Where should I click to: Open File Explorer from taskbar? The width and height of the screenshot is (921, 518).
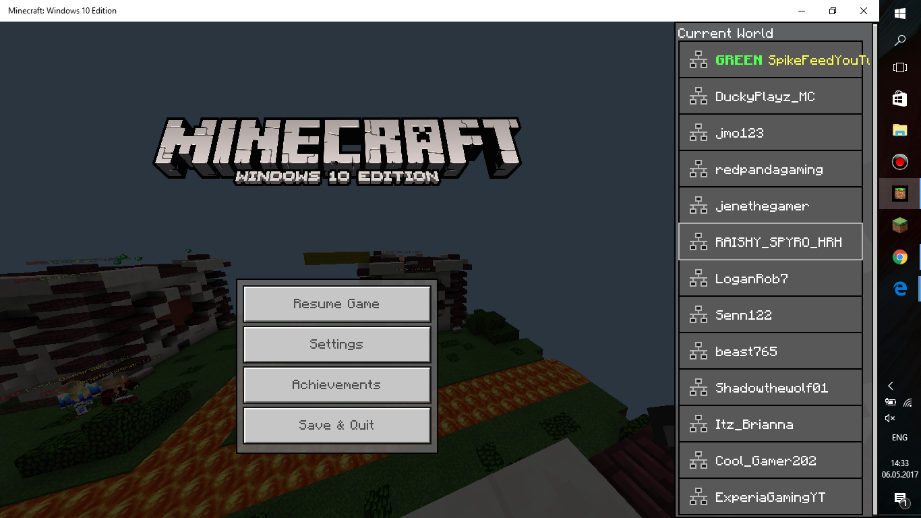[900, 130]
